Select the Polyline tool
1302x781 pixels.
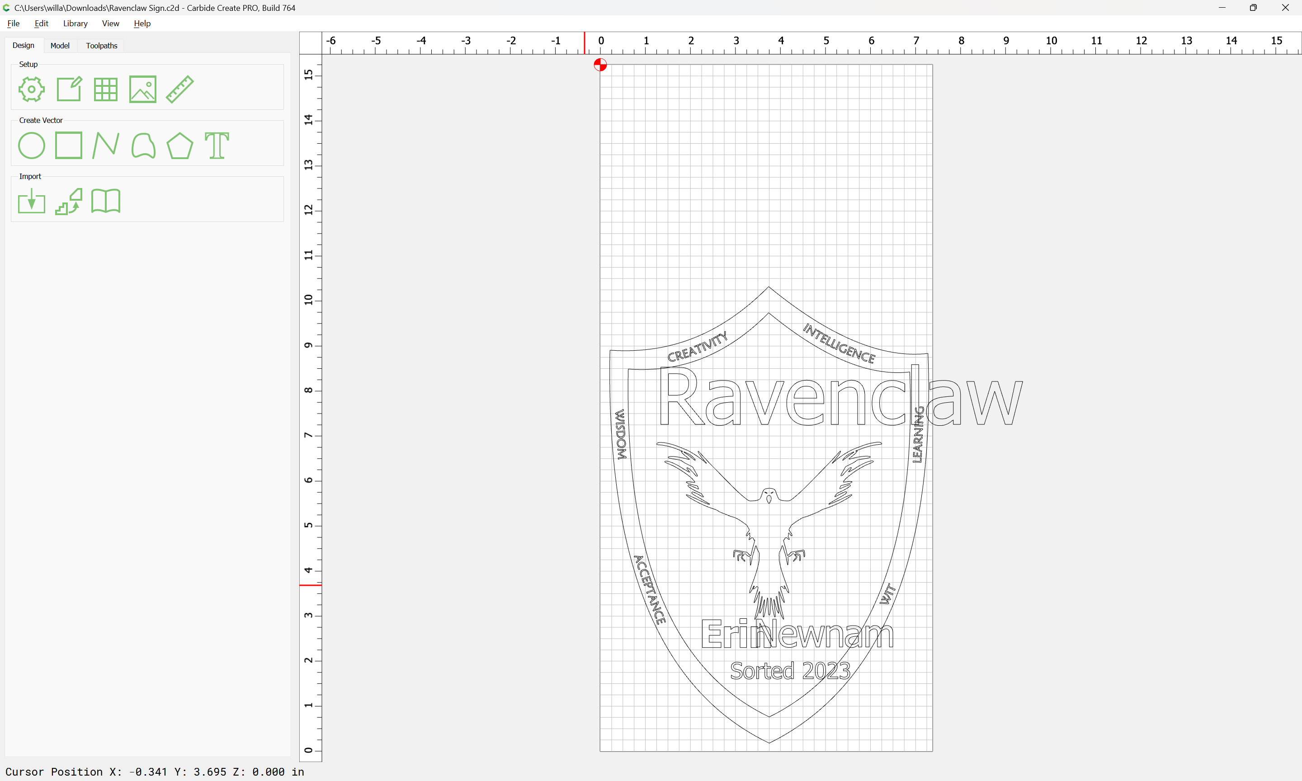(x=105, y=145)
